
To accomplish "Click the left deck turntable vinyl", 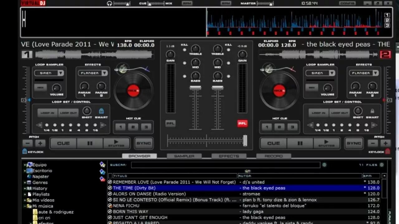I will point(133,91).
